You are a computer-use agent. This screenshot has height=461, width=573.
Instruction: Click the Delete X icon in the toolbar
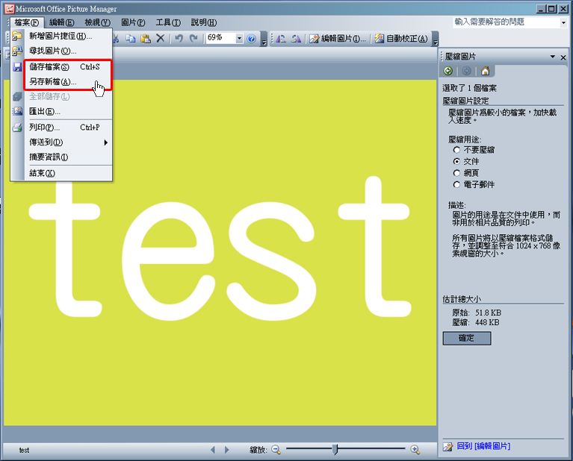[x=161, y=38]
